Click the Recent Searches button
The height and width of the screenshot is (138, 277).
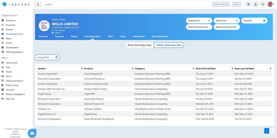221,4
